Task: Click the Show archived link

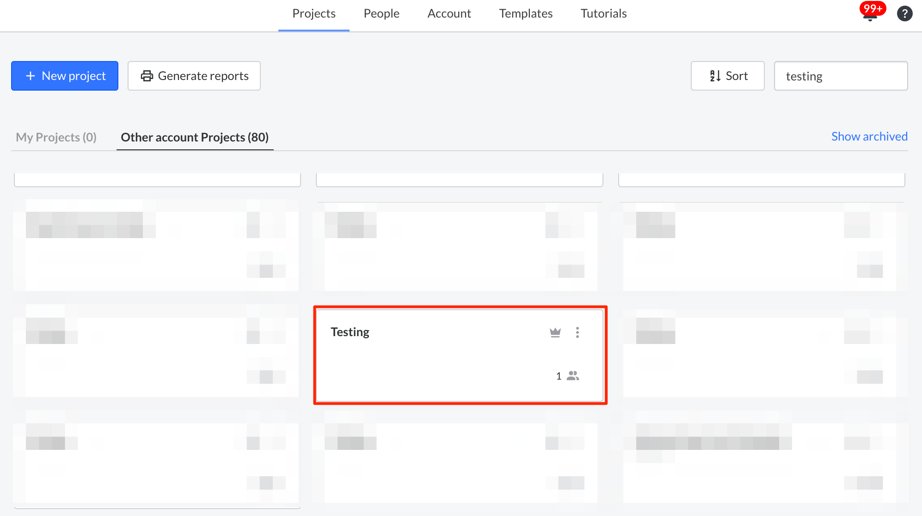Action: point(869,136)
